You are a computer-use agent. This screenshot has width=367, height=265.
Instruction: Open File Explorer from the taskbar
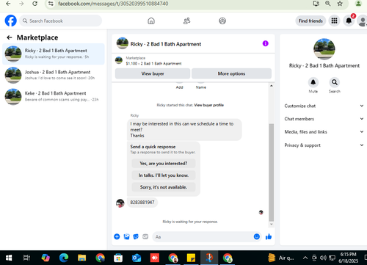pyautogui.click(x=82, y=258)
